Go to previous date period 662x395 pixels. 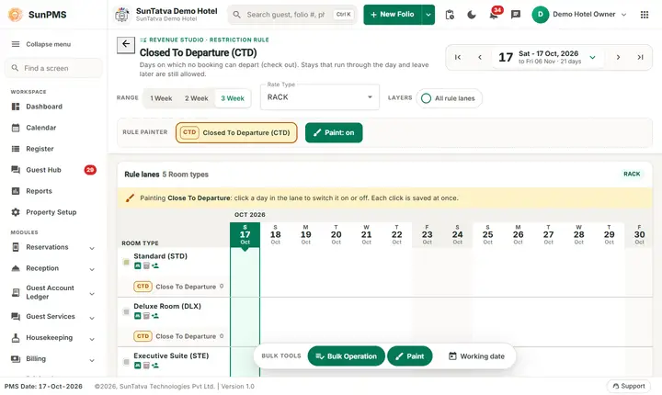480,57
